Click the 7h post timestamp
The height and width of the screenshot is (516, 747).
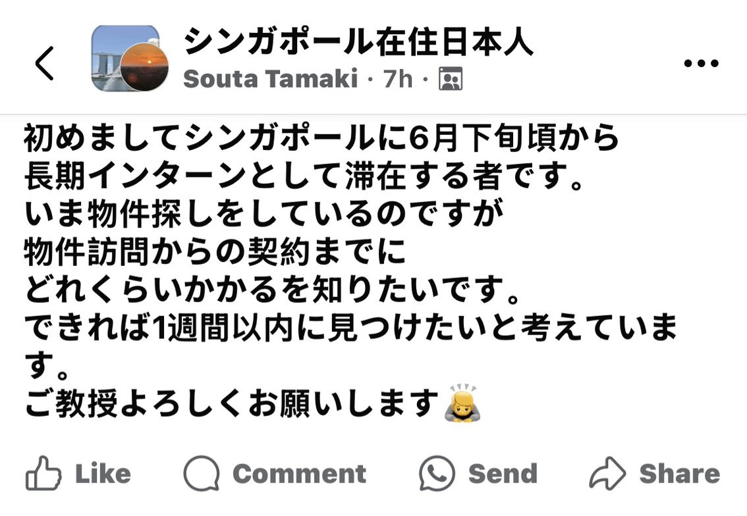click(398, 80)
